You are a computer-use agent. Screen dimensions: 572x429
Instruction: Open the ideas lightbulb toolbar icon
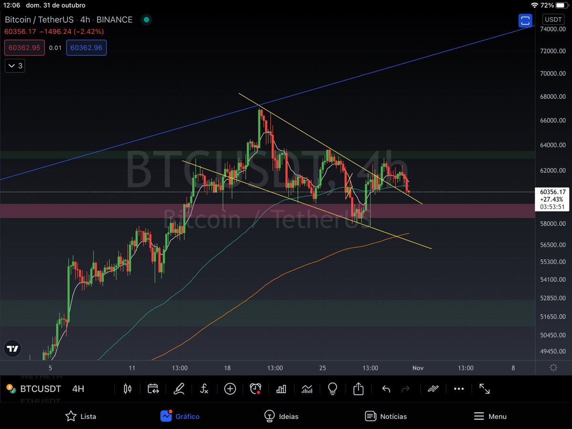pos(333,389)
